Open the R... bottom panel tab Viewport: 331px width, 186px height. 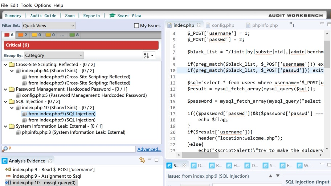coord(216,166)
